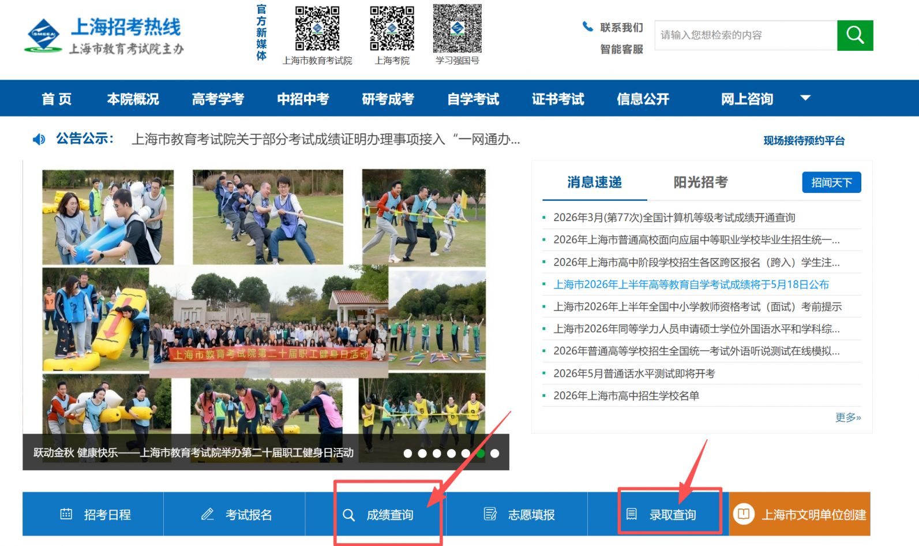Screen dimensions: 919x546
Task: Click the 招闻天下 button
Action: coord(831,182)
